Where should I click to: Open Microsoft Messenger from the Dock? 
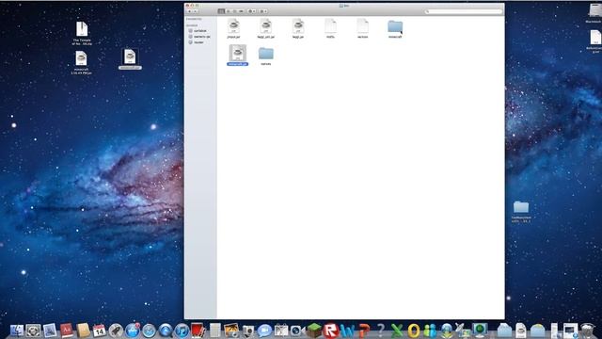(x=430, y=331)
